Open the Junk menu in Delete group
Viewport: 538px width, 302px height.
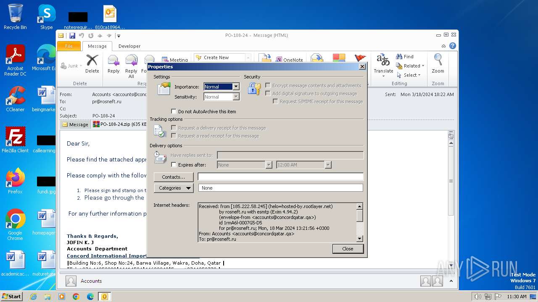(71, 66)
